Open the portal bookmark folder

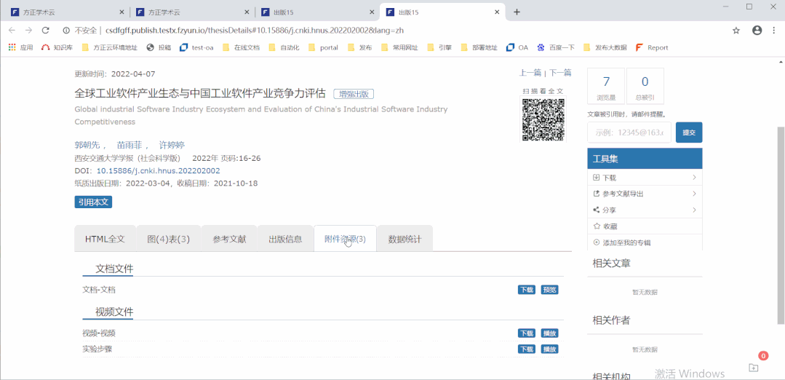pos(324,47)
